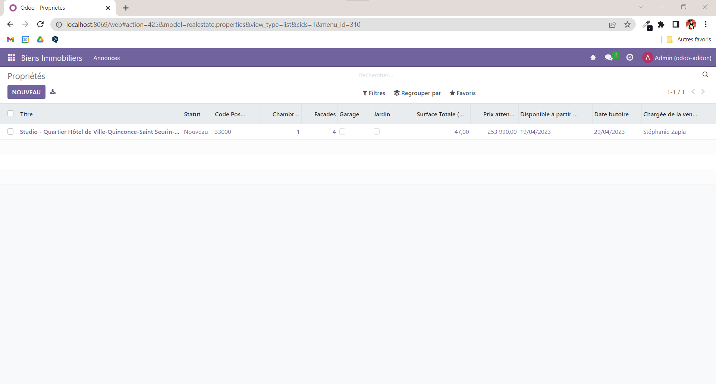Open the Chrome three-dot menu
716x384 pixels.
706,25
